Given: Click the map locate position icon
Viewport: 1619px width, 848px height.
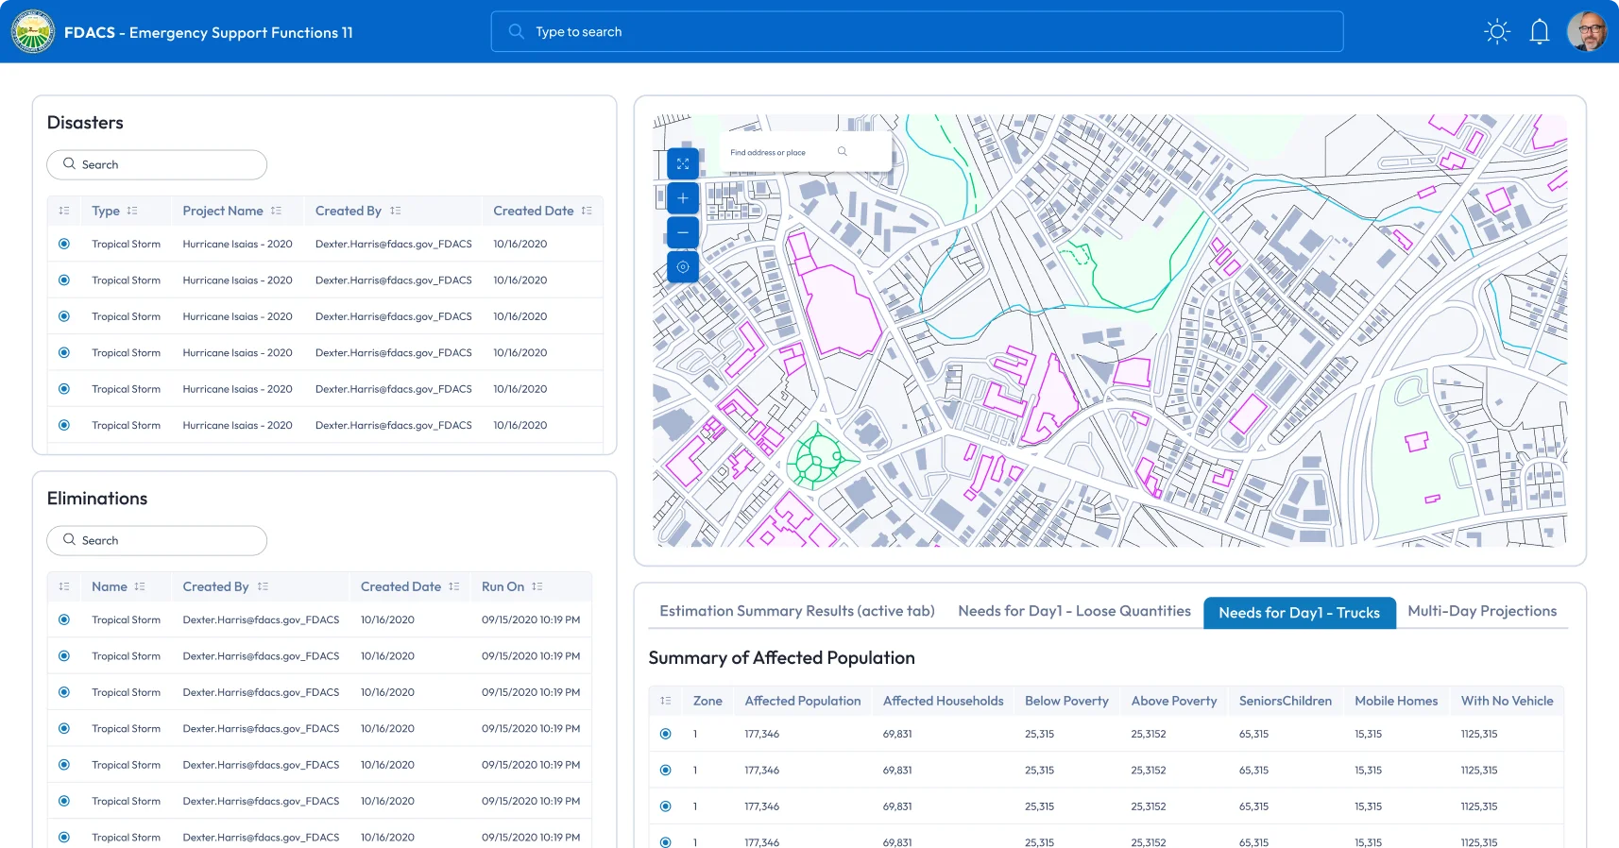Looking at the screenshot, I should pos(683,267).
